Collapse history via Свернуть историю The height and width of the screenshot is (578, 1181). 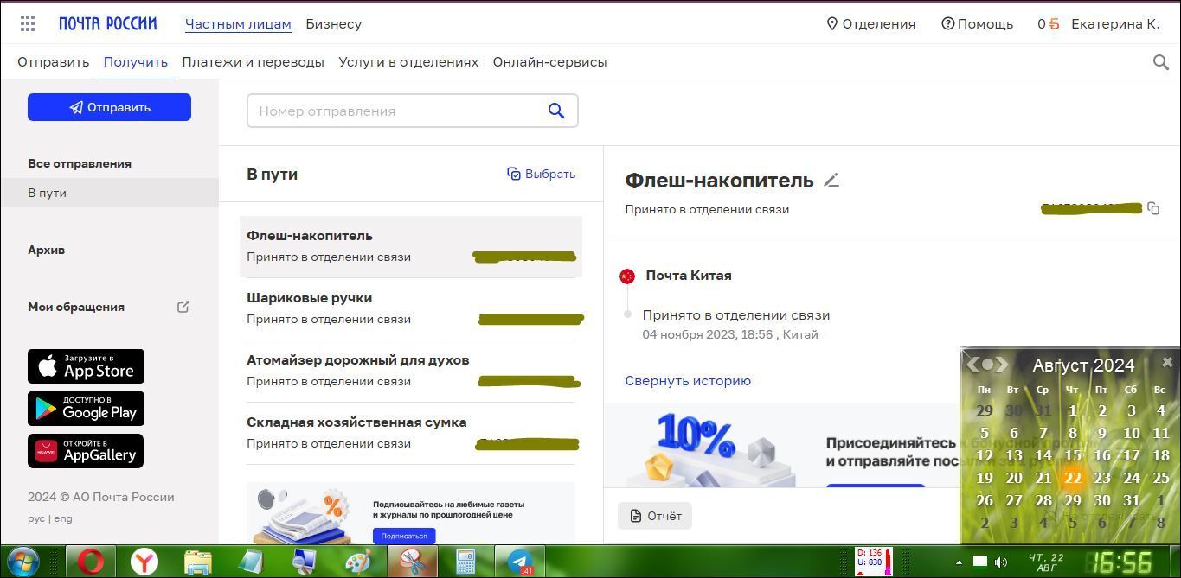(688, 381)
